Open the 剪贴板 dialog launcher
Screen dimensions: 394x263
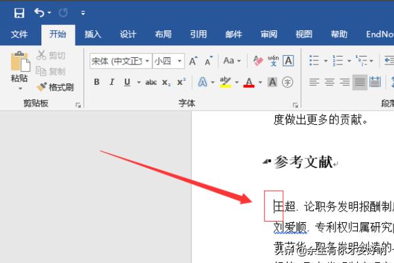pos(78,105)
